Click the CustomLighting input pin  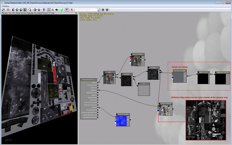click(98, 110)
